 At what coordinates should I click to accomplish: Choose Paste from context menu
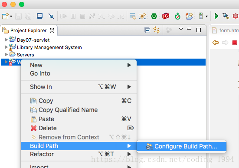coord(79,119)
